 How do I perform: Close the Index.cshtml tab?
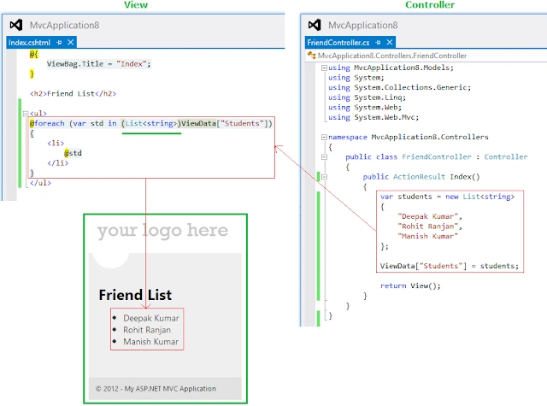click(x=70, y=42)
